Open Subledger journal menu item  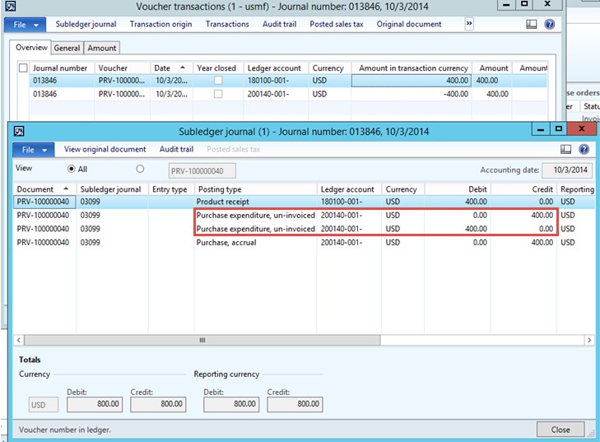(x=86, y=24)
